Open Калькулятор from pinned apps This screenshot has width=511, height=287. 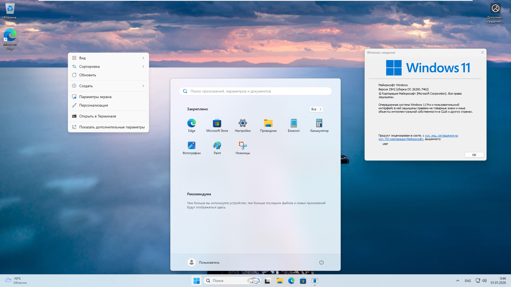click(319, 123)
